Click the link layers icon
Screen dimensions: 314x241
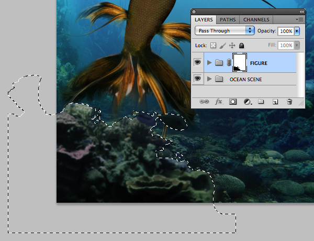click(204, 102)
